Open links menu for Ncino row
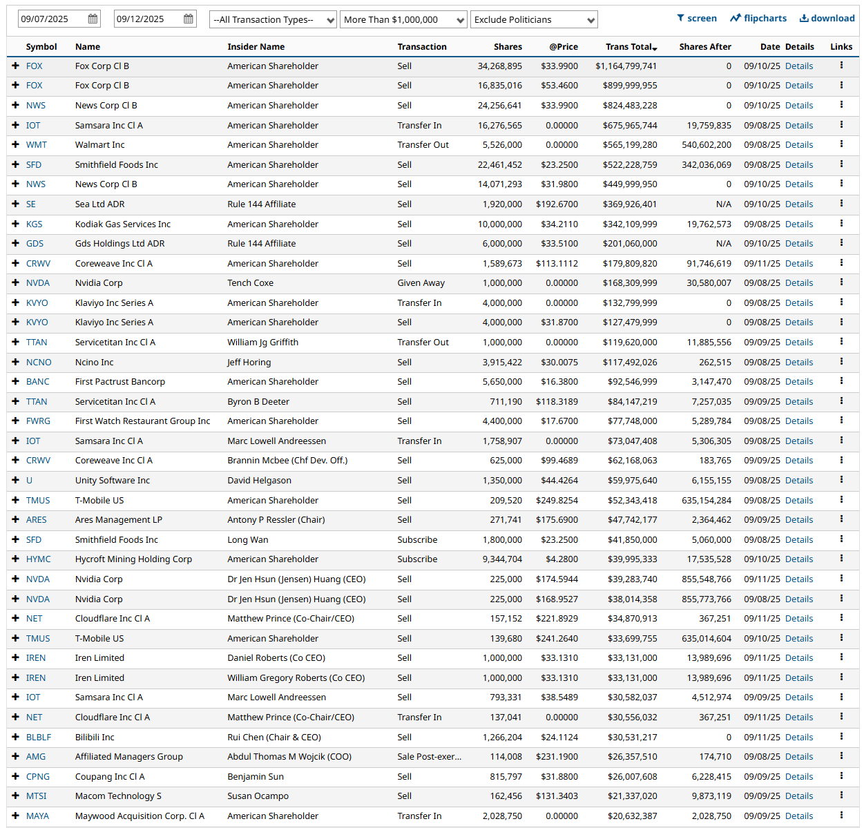 pos(841,362)
